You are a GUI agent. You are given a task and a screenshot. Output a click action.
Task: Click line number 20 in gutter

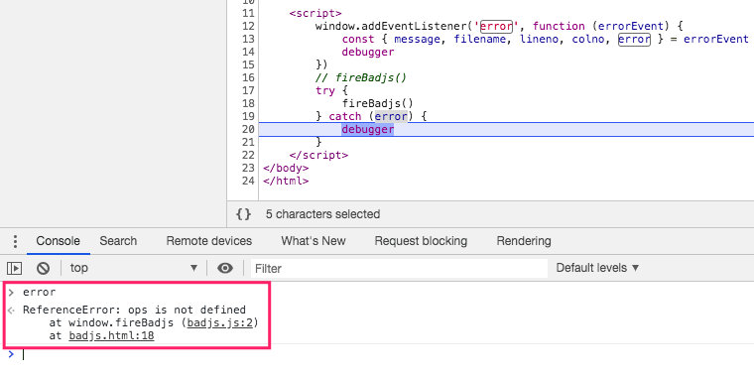coord(248,129)
